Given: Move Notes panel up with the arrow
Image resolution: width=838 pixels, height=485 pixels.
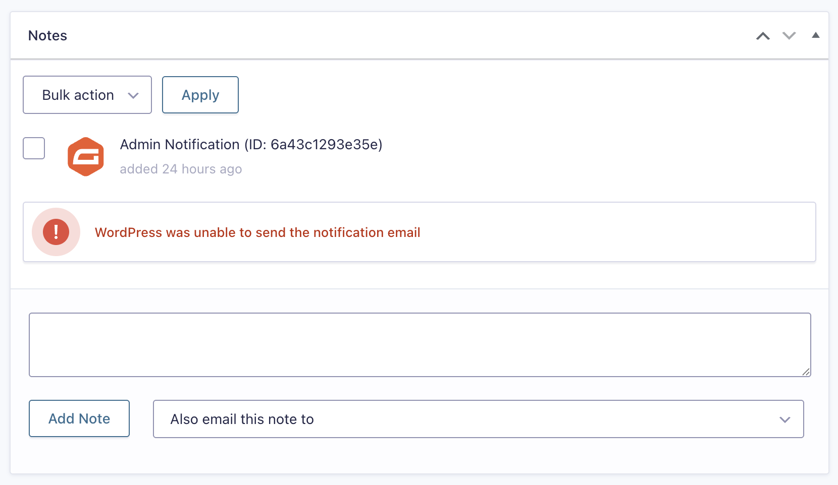Looking at the screenshot, I should click(763, 36).
